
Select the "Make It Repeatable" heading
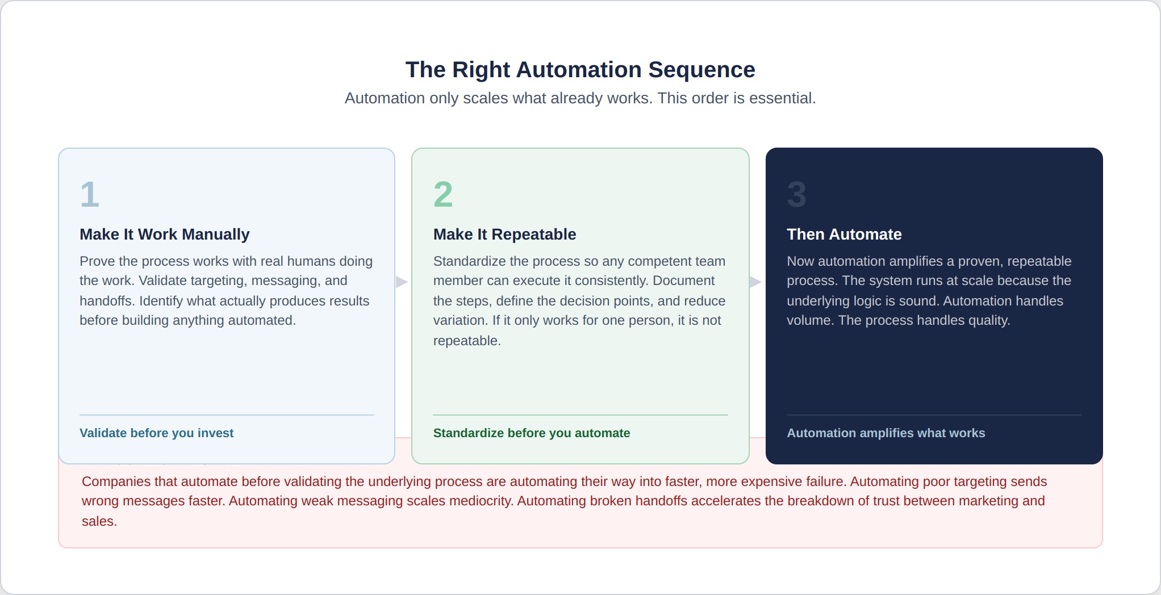coord(504,234)
